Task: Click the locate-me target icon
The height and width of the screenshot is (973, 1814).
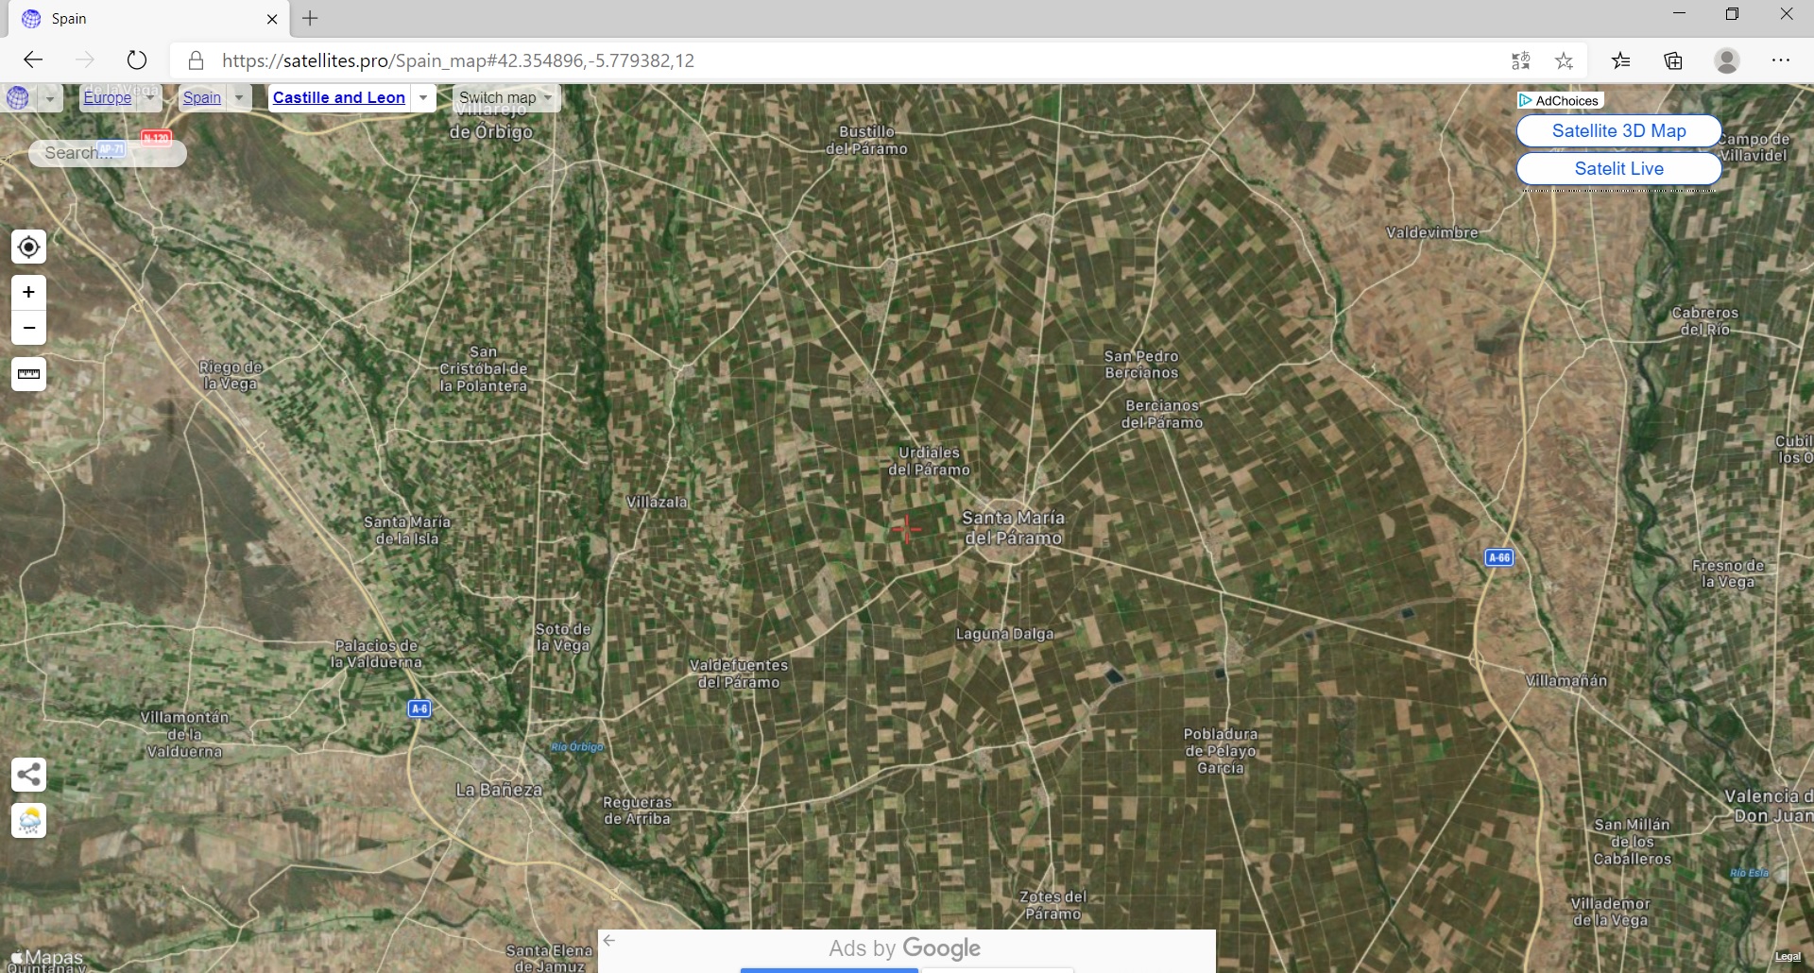Action: (28, 248)
